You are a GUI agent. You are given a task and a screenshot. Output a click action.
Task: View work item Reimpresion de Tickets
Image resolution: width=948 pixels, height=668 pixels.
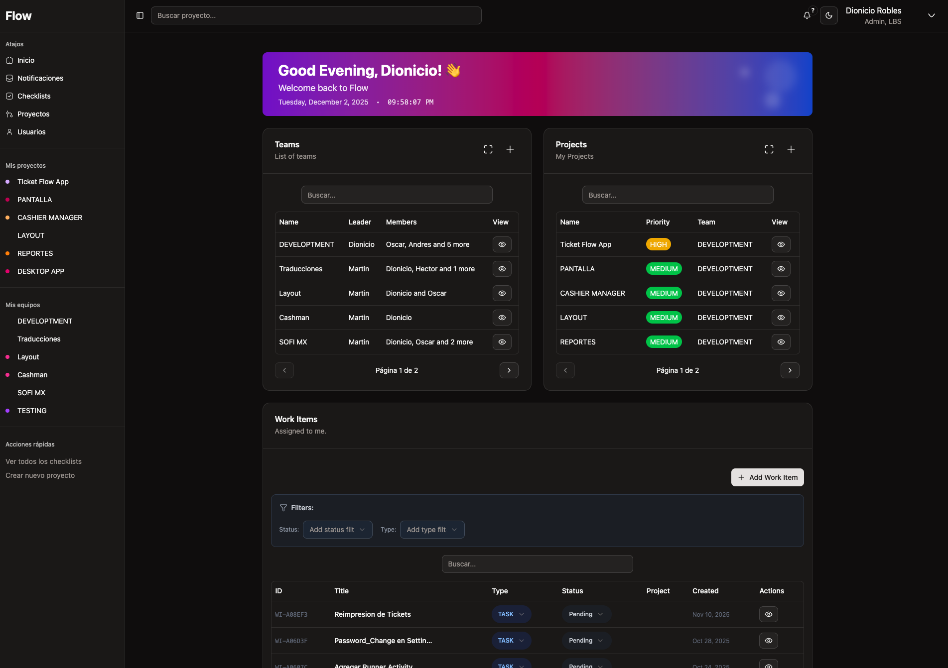(x=768, y=614)
